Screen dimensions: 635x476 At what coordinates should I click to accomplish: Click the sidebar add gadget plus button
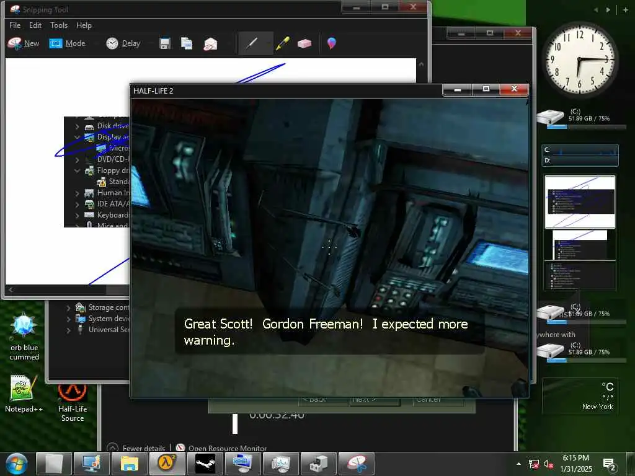tap(626, 9)
